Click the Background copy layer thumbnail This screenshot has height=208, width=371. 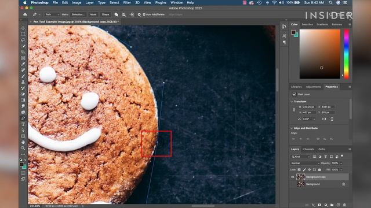point(300,177)
